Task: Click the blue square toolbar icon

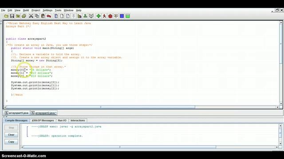Action: pyautogui.click(x=122, y=16)
